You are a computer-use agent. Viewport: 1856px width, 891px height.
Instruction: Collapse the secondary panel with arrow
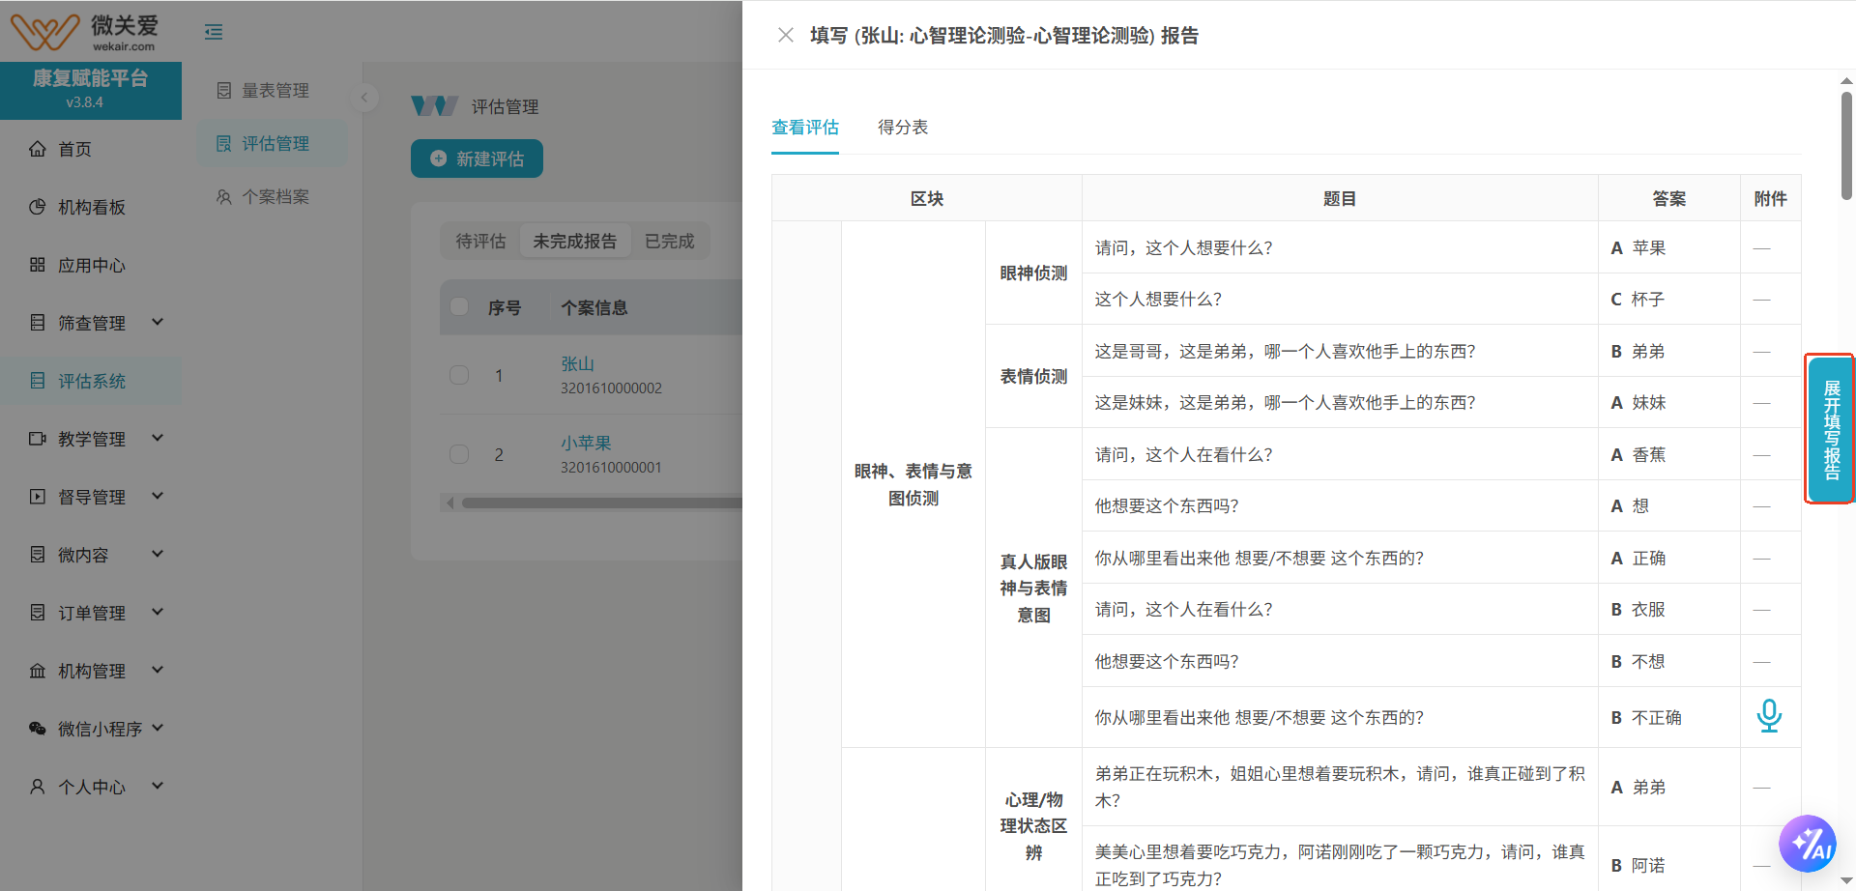(363, 98)
